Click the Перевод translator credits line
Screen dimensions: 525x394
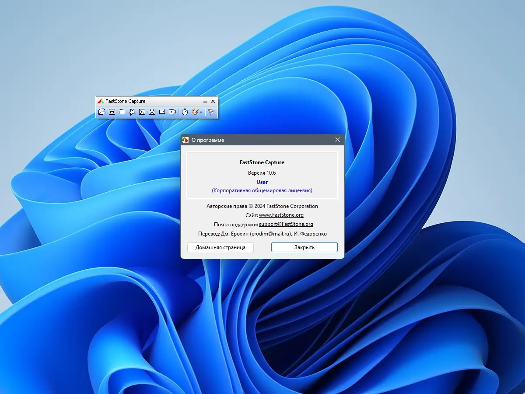tap(262, 234)
